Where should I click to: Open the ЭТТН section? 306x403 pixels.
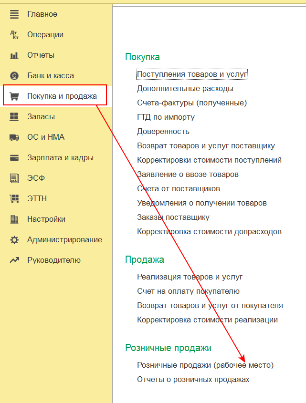(x=37, y=199)
